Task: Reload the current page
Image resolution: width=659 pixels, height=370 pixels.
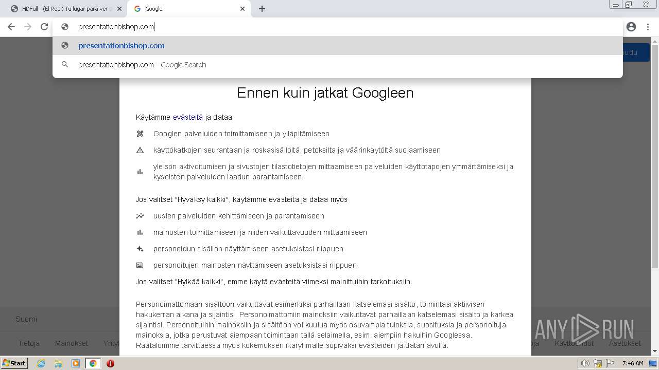Action: pos(44,27)
